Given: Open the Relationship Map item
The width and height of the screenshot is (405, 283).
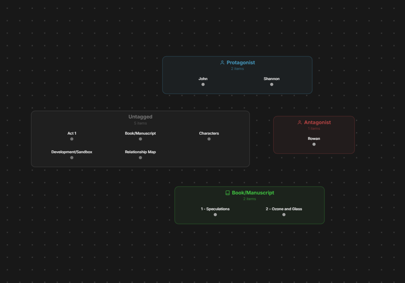Looking at the screenshot, I should [x=140, y=152].
